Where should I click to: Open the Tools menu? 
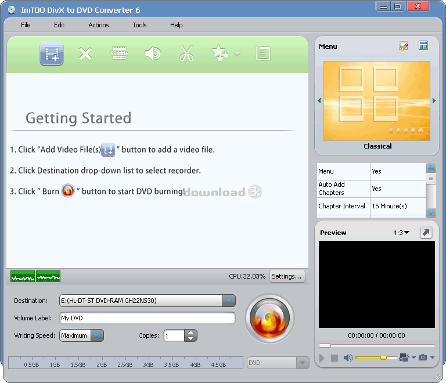click(x=139, y=25)
